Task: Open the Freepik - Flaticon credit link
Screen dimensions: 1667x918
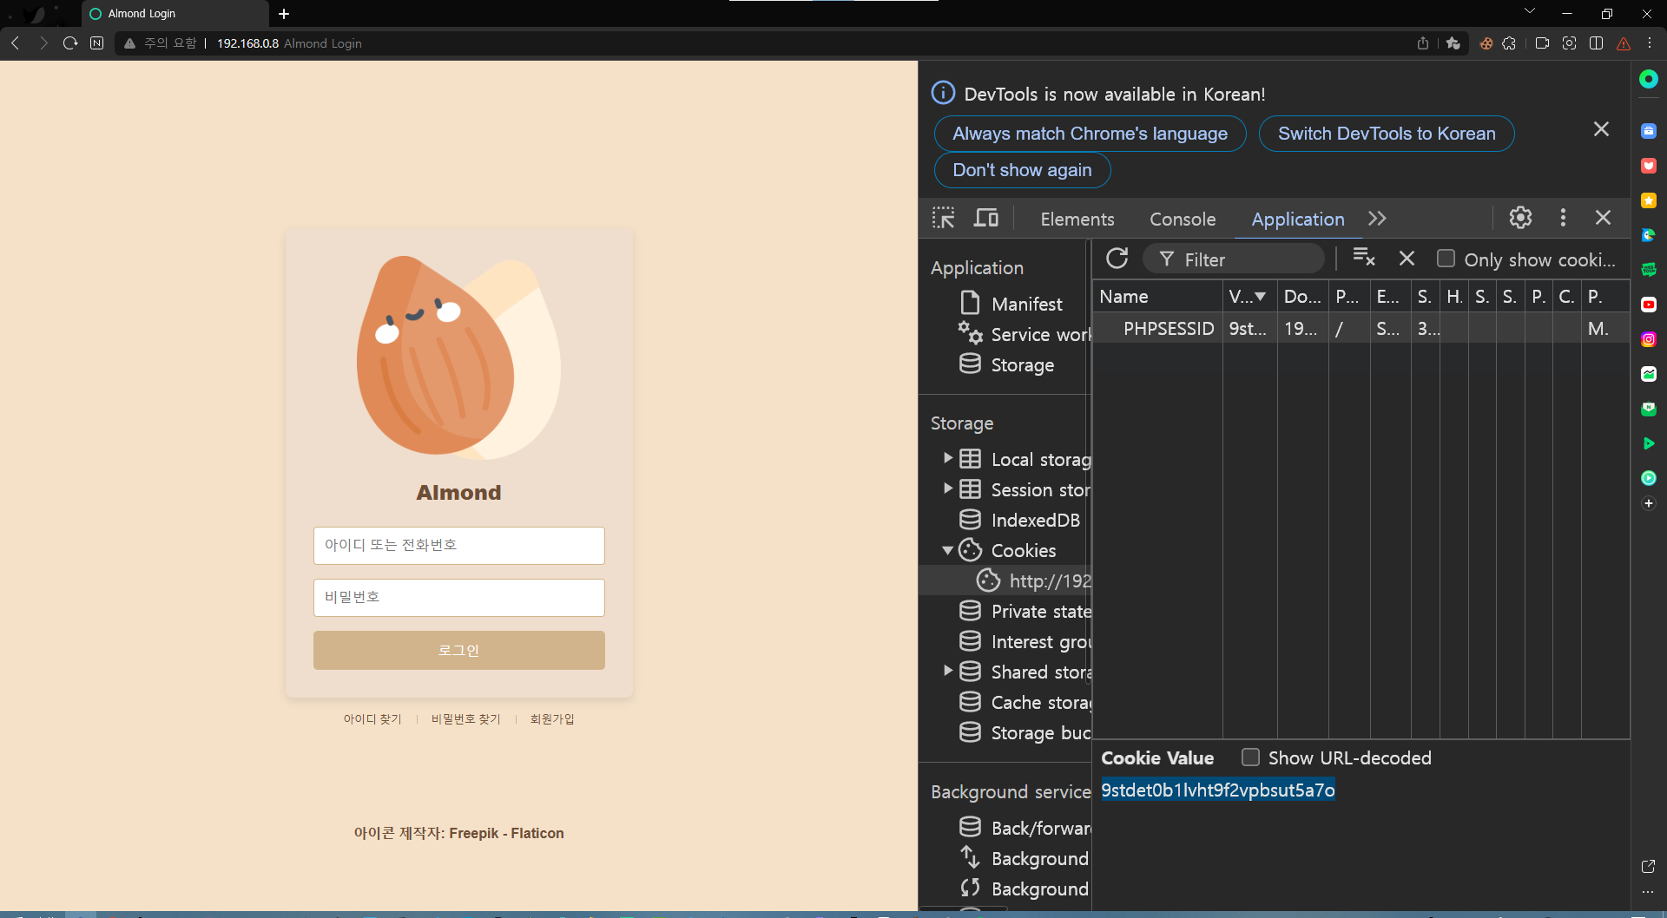Action: pyautogui.click(x=506, y=833)
